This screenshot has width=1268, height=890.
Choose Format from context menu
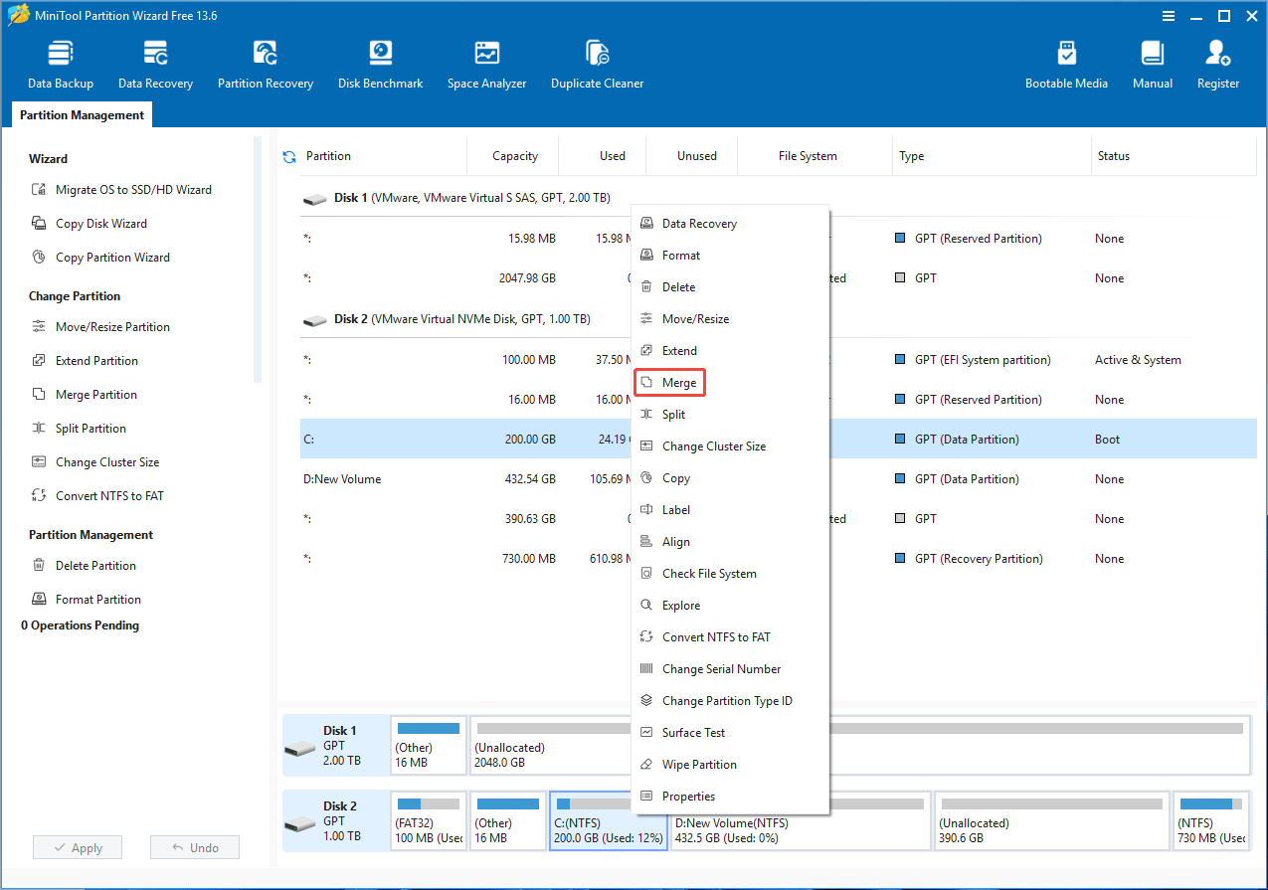pyautogui.click(x=730, y=256)
